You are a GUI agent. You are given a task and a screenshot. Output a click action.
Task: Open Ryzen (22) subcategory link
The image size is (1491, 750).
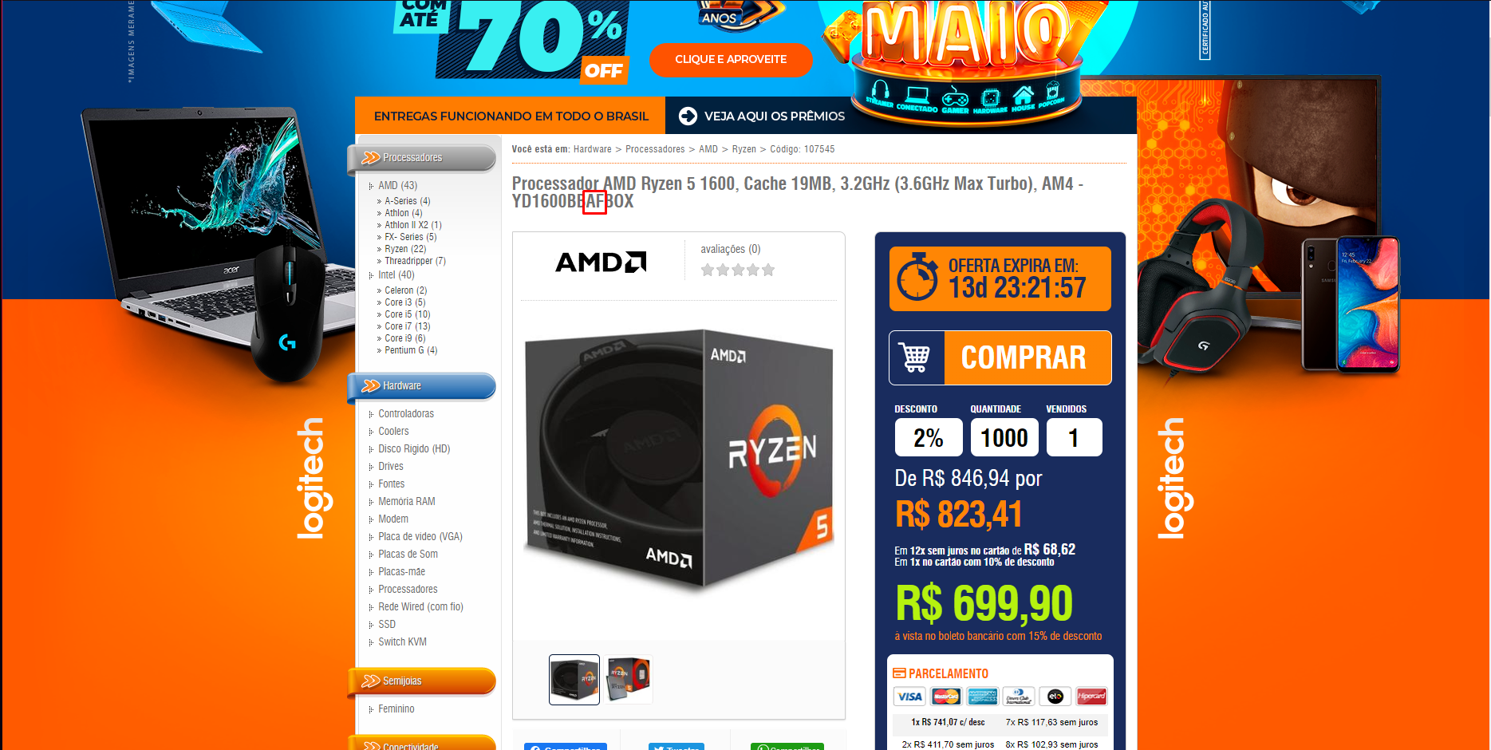405,249
